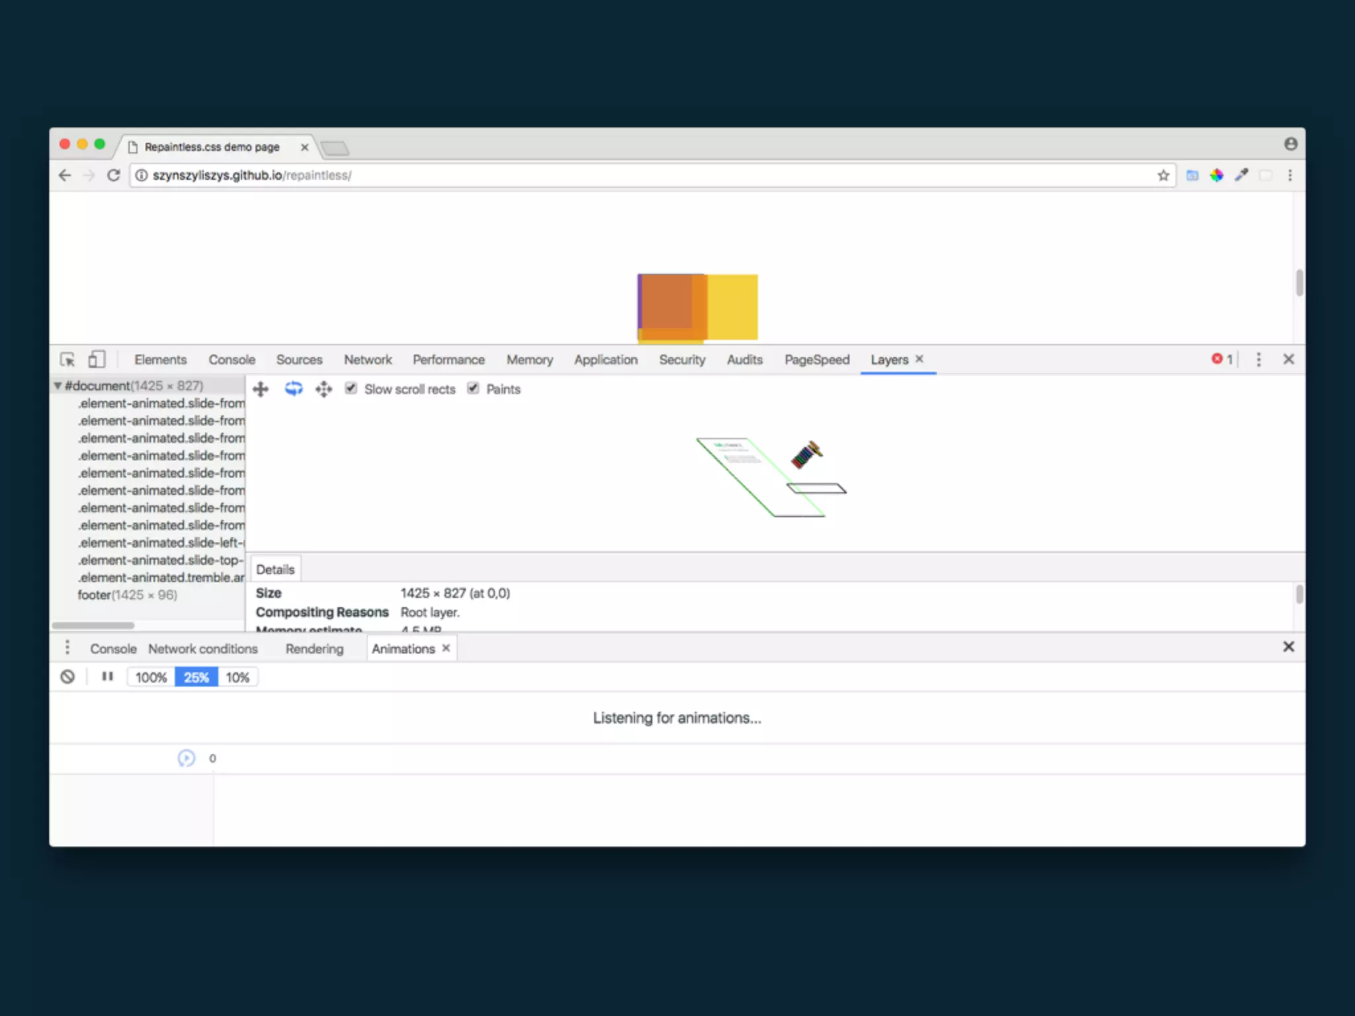Uncheck the Slow scroll rects checkbox
This screenshot has width=1355, height=1016.
[x=351, y=389]
